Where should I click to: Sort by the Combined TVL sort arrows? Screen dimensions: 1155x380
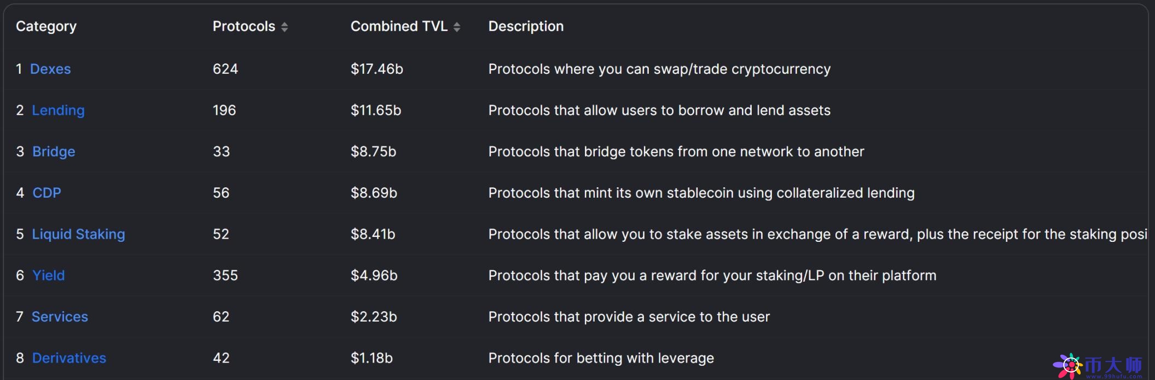coord(457,27)
